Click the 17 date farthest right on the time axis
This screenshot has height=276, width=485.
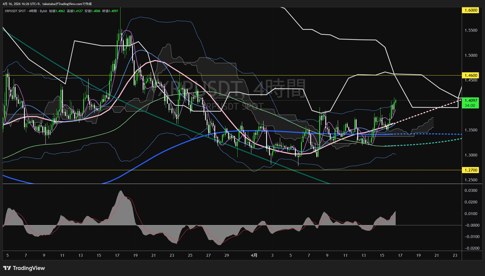tap(400, 255)
